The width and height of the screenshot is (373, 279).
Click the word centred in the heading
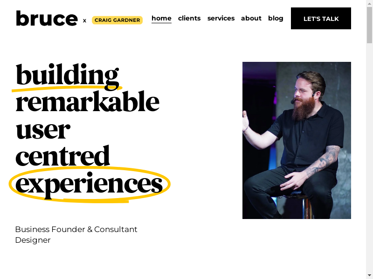pos(62,156)
